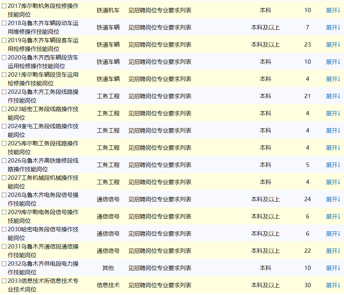Click 展开 on 2023哈密工务段 row
The width and height of the screenshot is (344, 295).
point(333,113)
